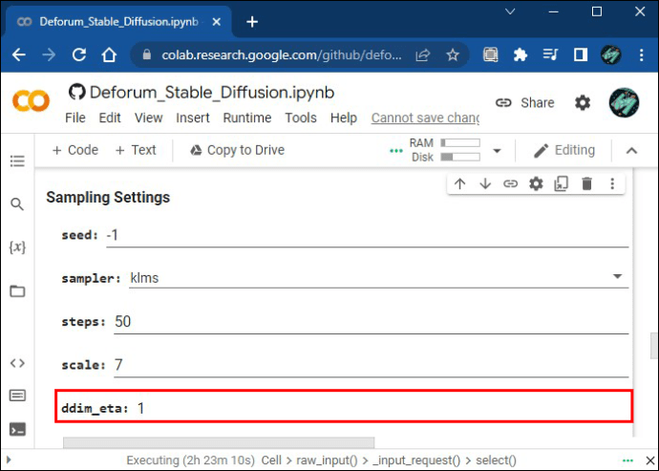Open Chrome profile avatar in toolbar
The image size is (659, 471).
click(610, 54)
